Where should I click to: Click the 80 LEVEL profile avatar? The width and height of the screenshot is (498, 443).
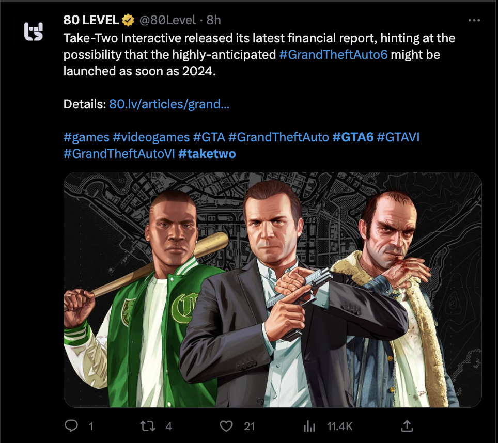(34, 31)
